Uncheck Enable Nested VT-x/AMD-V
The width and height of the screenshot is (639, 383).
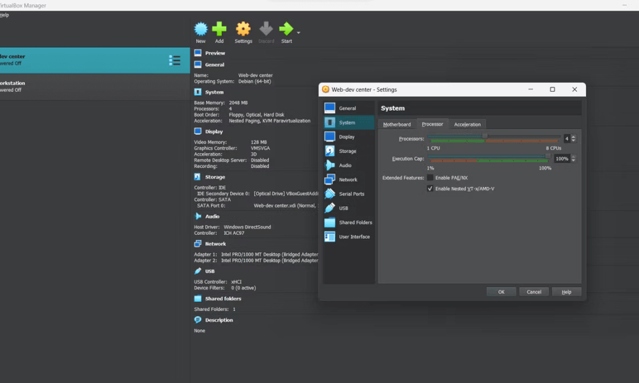coord(430,188)
